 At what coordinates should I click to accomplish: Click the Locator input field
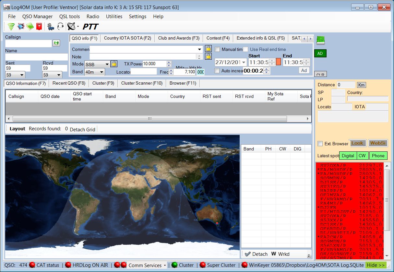tap(144, 72)
